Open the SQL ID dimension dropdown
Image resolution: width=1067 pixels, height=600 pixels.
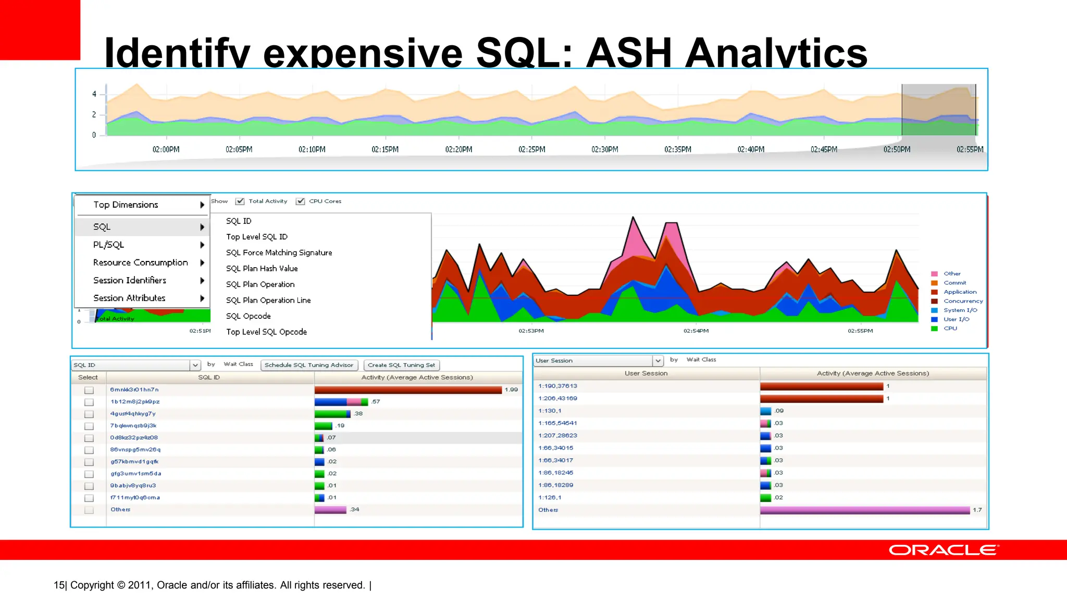[x=195, y=365]
